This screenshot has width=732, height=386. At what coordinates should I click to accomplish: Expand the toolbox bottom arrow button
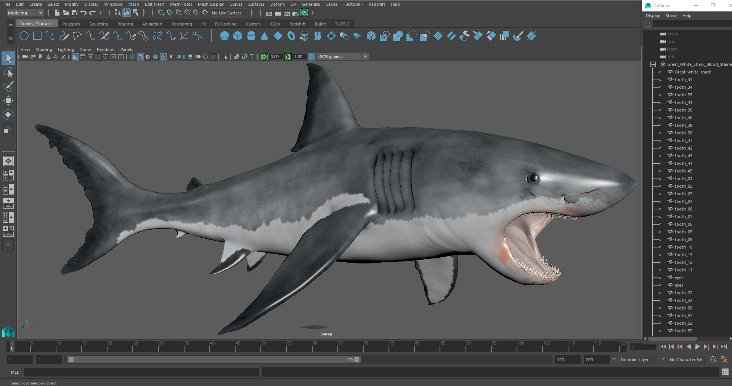[8, 245]
